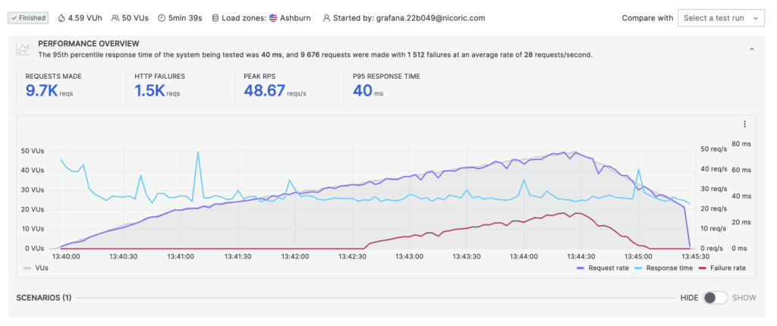
Task: Toggle the VUs series in the legend
Action: pos(36,268)
